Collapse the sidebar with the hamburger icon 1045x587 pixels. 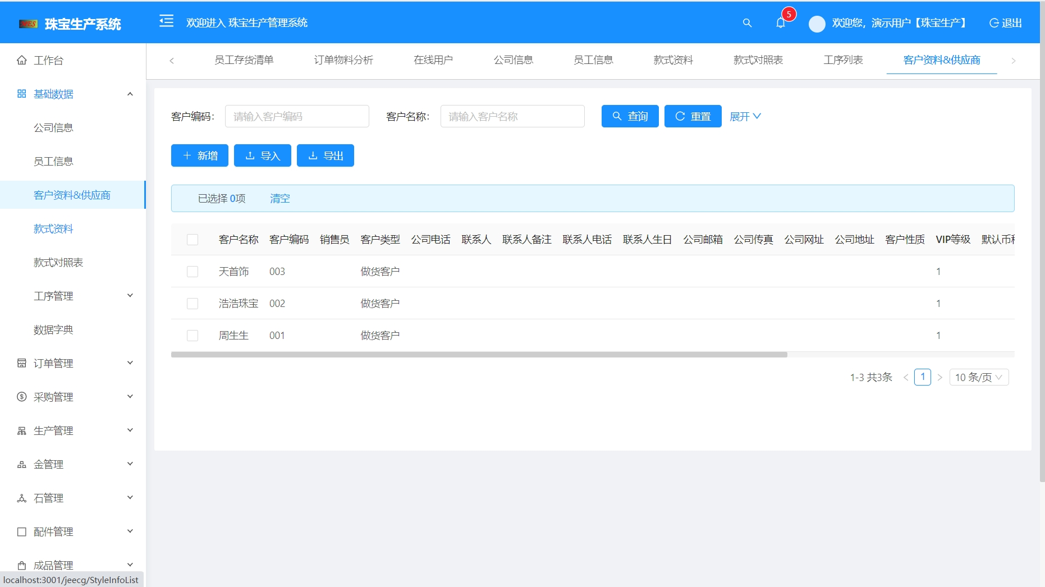[x=166, y=21]
